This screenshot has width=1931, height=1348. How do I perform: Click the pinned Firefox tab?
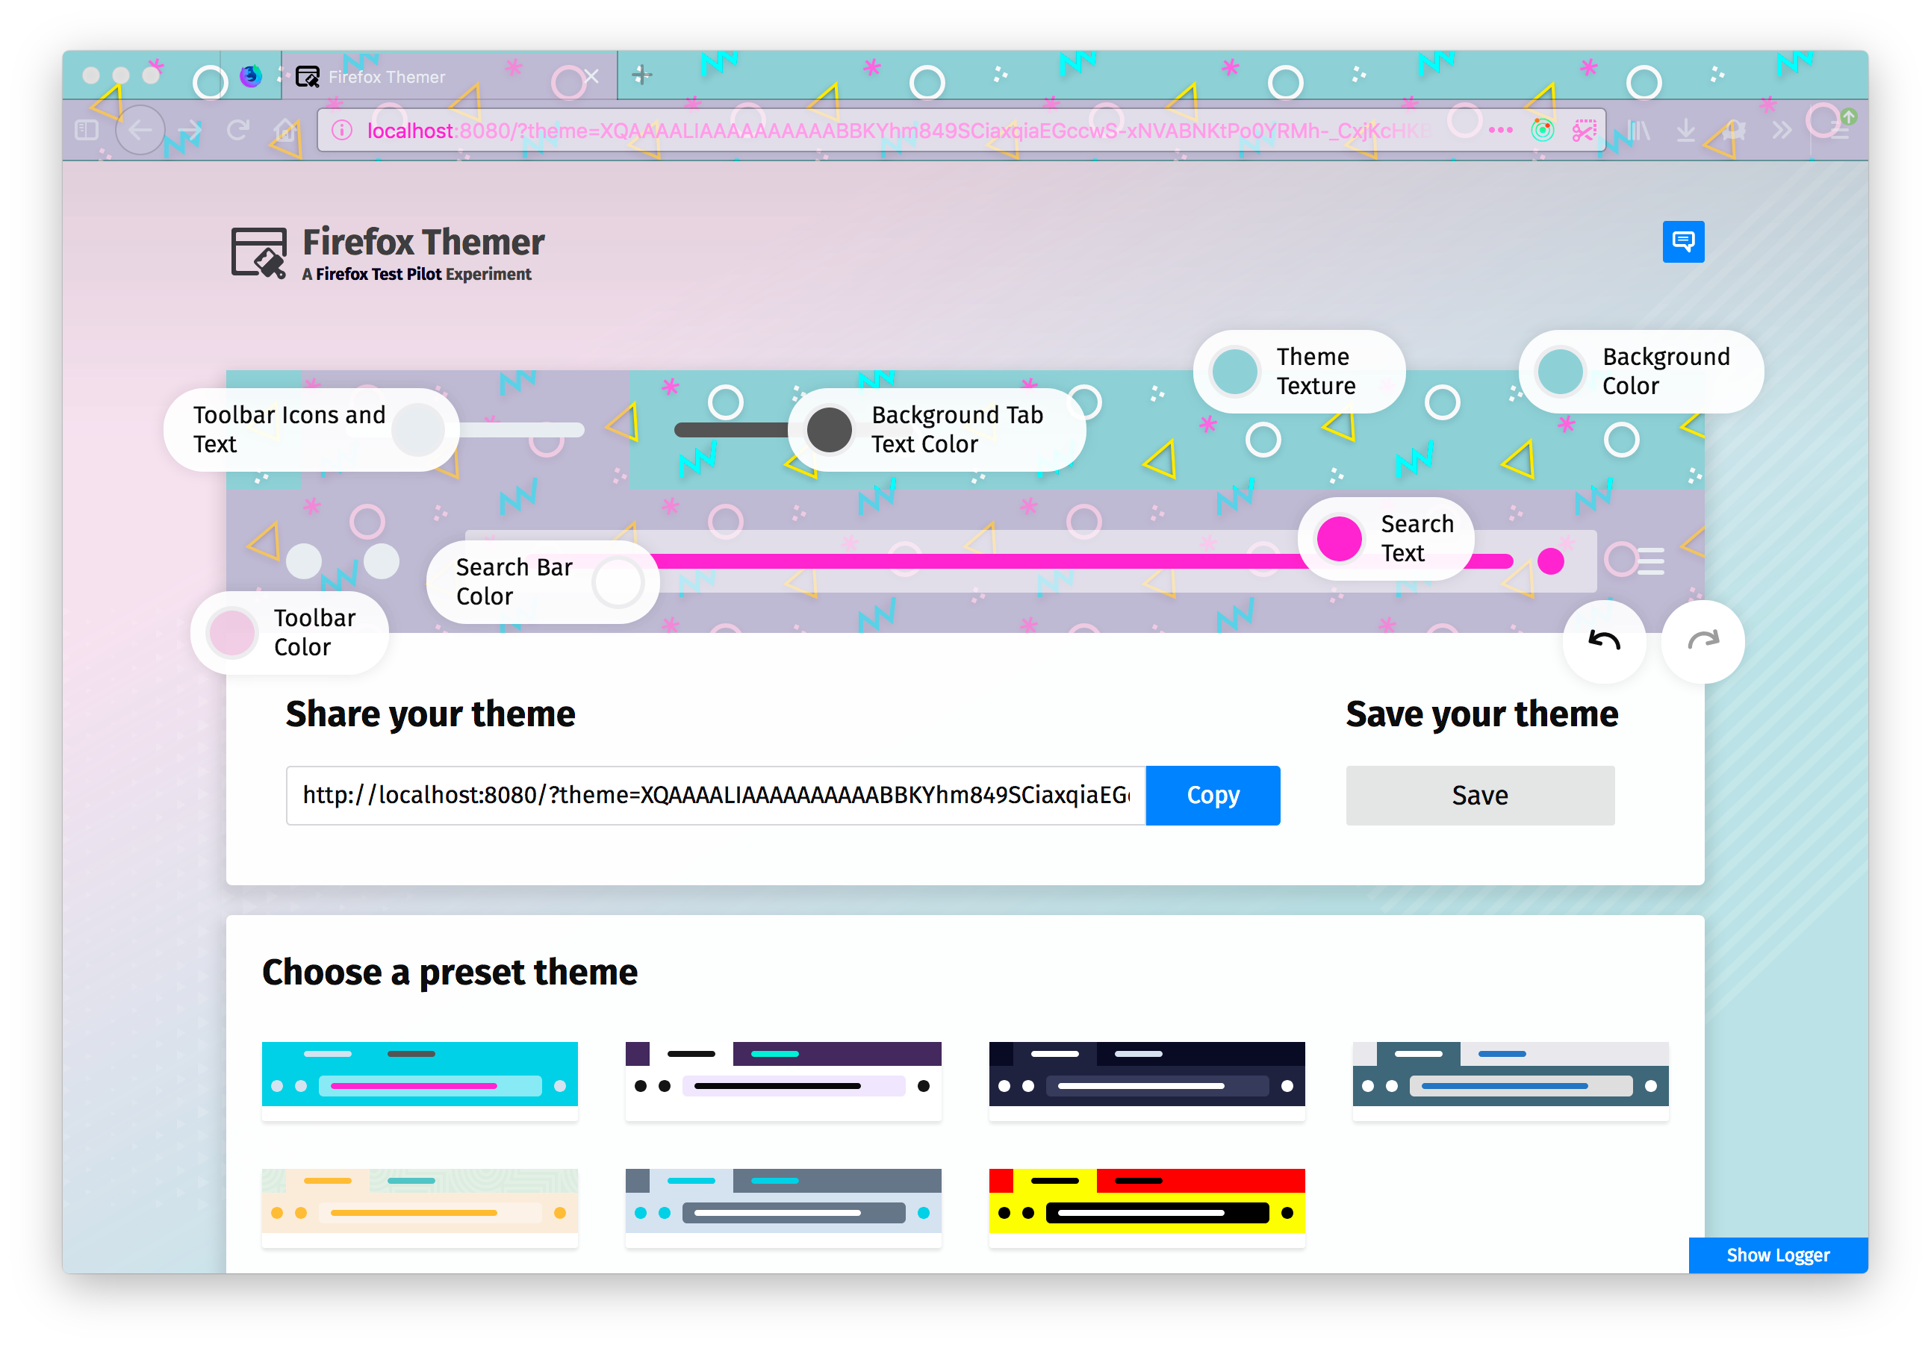pyautogui.click(x=250, y=77)
